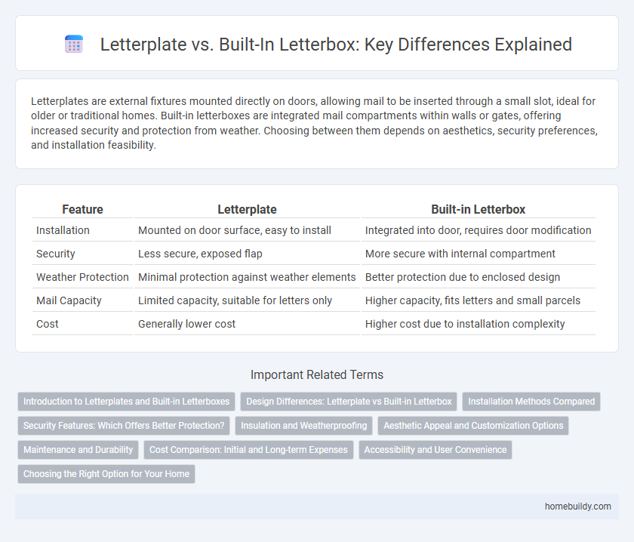
Task: Click 'Choosing the Right Option for Your Home' tag
Action: [106, 474]
